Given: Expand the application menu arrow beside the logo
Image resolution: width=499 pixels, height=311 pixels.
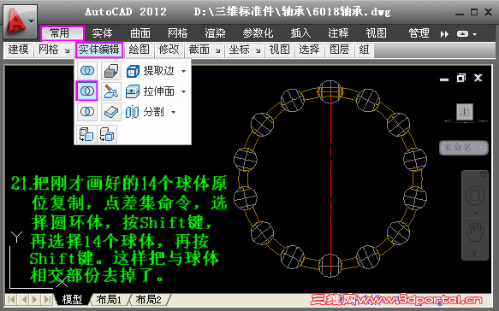Looking at the screenshot, I should coord(31,21).
